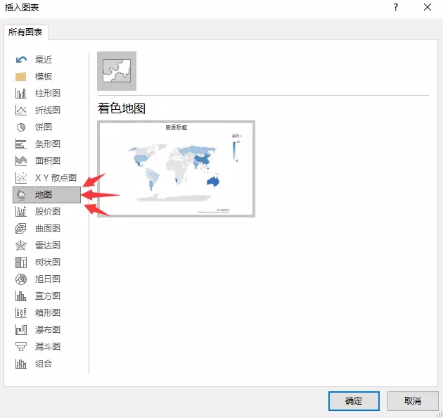The width and height of the screenshot is (443, 418).
Task: Select the 树状图 treemap entry
Action: [x=47, y=262]
